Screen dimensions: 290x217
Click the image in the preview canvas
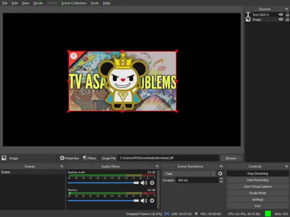coord(122,81)
